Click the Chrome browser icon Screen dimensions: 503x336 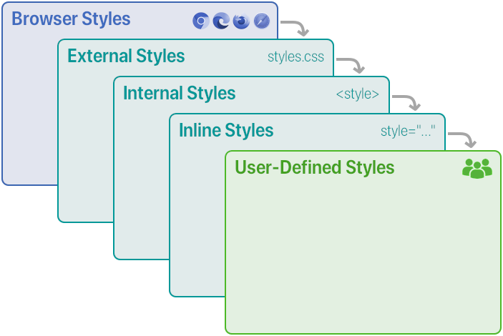[x=201, y=21]
